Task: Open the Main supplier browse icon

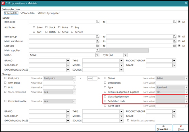Action: pos(97,50)
